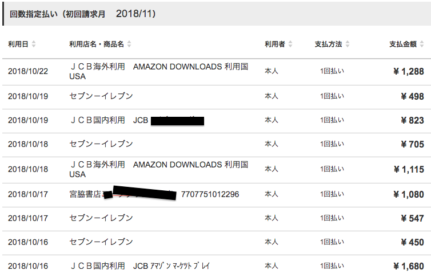The image size is (431, 274).
Task: Sort the 利用者 column via arrow icon
Action: tap(291, 44)
